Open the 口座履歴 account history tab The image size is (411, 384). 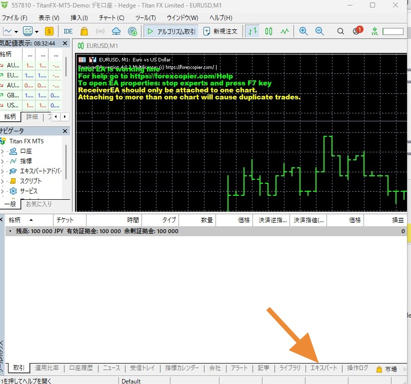coord(81,368)
